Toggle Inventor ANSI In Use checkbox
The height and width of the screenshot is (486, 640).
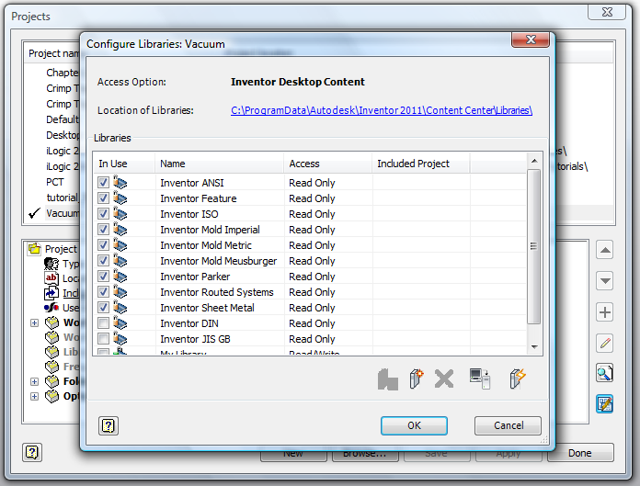[x=103, y=182]
